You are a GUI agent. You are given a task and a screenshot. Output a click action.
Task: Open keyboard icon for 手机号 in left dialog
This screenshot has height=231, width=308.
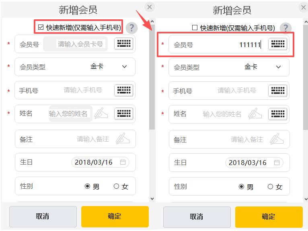[x=123, y=90]
